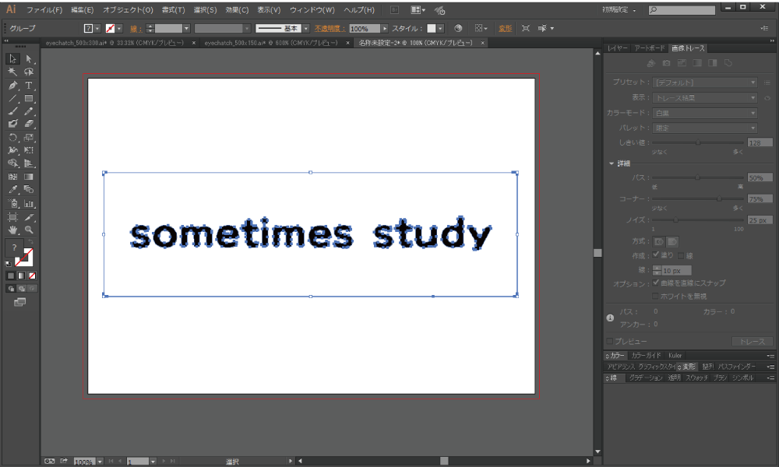Select the Paintbrush tool
The image size is (779, 467).
click(12, 111)
